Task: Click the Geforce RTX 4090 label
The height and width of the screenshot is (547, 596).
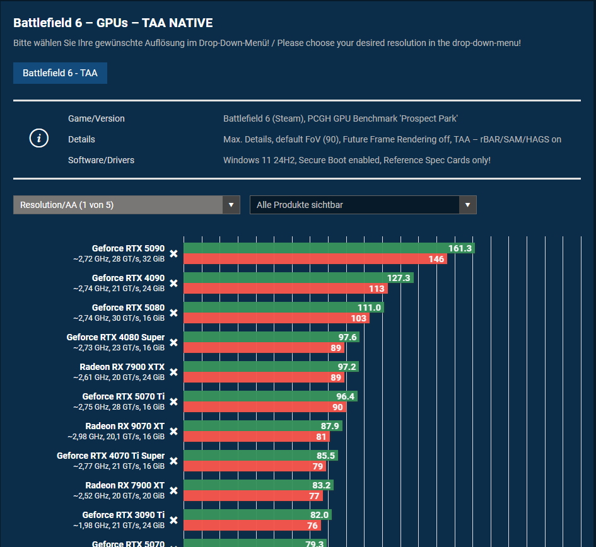Action: click(x=128, y=278)
